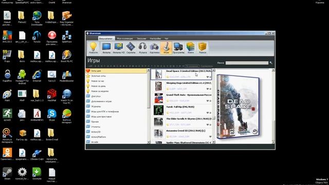Select Sleeping Dogs Limited Edition entry
The height and width of the screenshot is (185, 329).
tap(181, 86)
